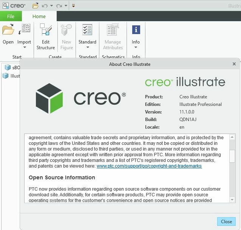241x230 pixels.
Task: Click the Redo arrow icon
Action: 59,6
